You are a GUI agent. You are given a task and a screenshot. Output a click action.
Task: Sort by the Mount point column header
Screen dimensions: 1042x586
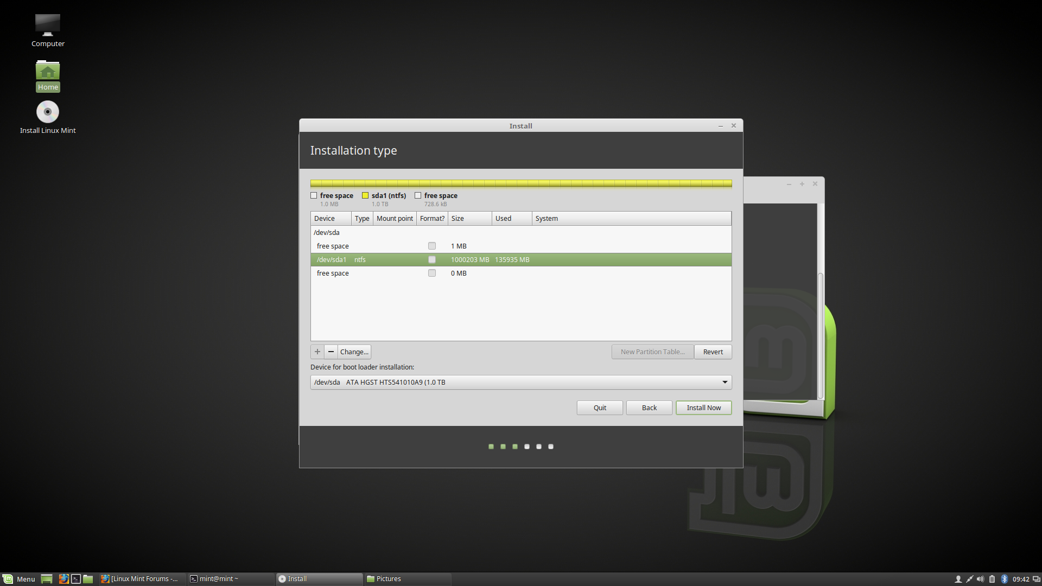395,218
